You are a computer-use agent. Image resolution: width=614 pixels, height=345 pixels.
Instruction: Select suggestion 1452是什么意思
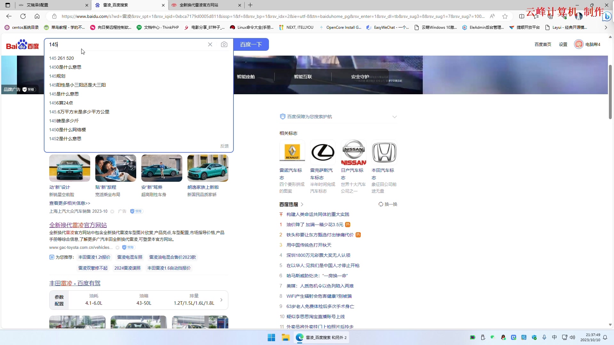(138, 139)
